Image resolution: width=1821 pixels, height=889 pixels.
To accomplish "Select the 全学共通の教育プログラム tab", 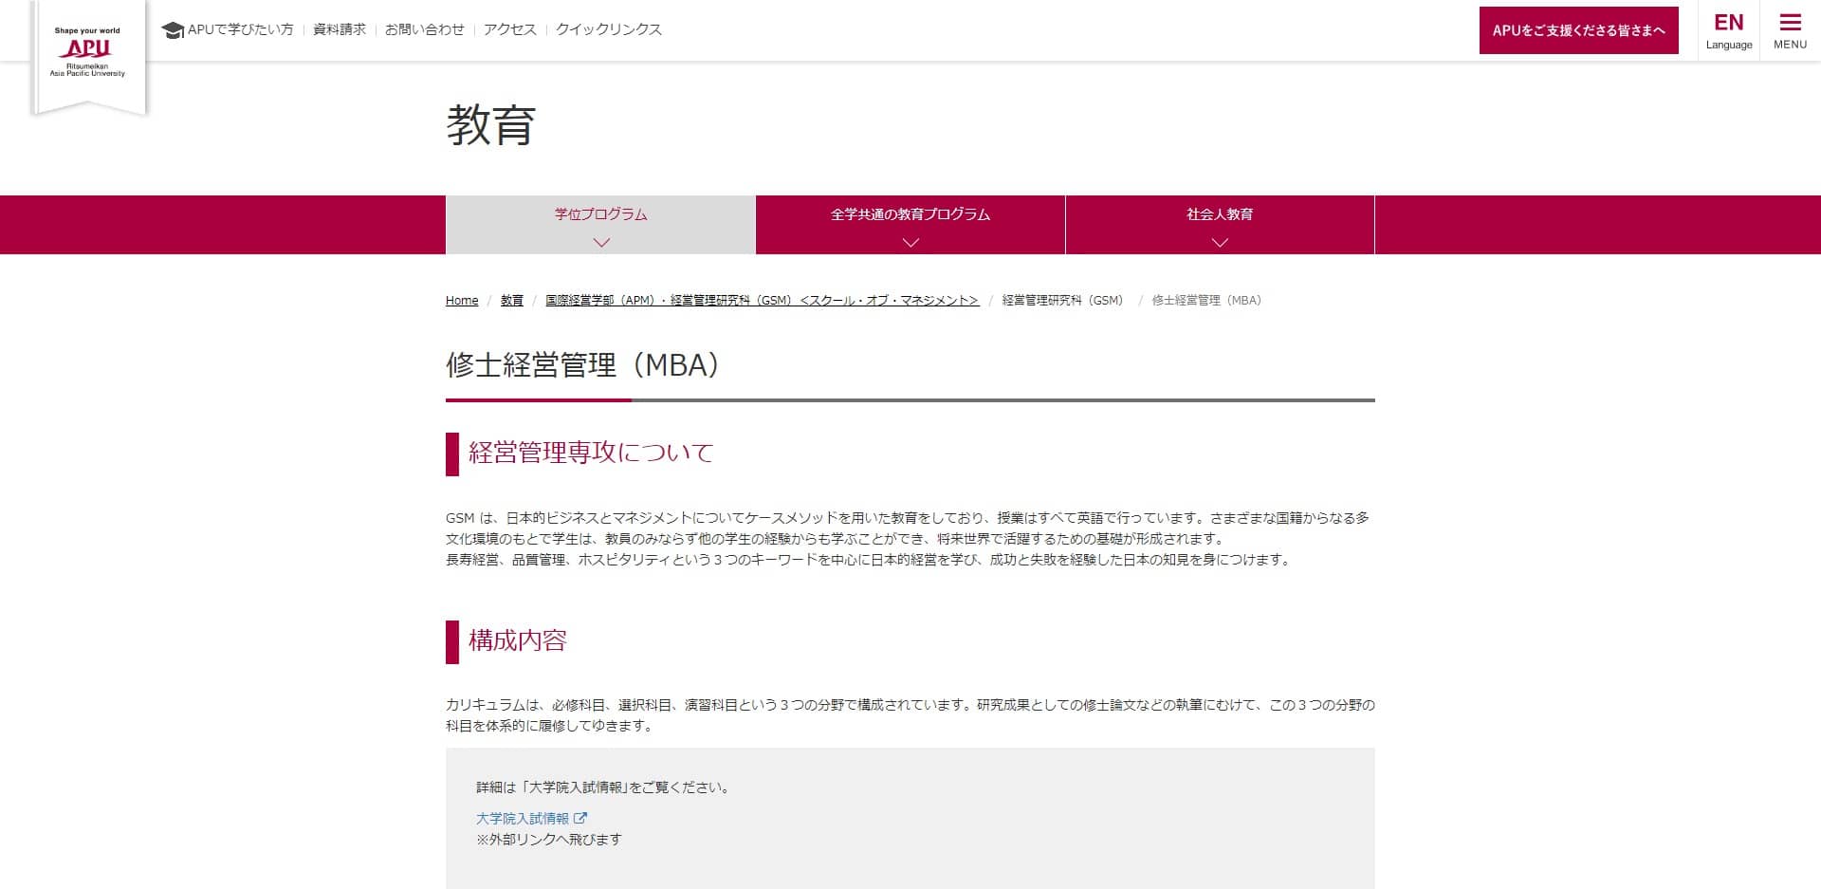I will coord(910,225).
